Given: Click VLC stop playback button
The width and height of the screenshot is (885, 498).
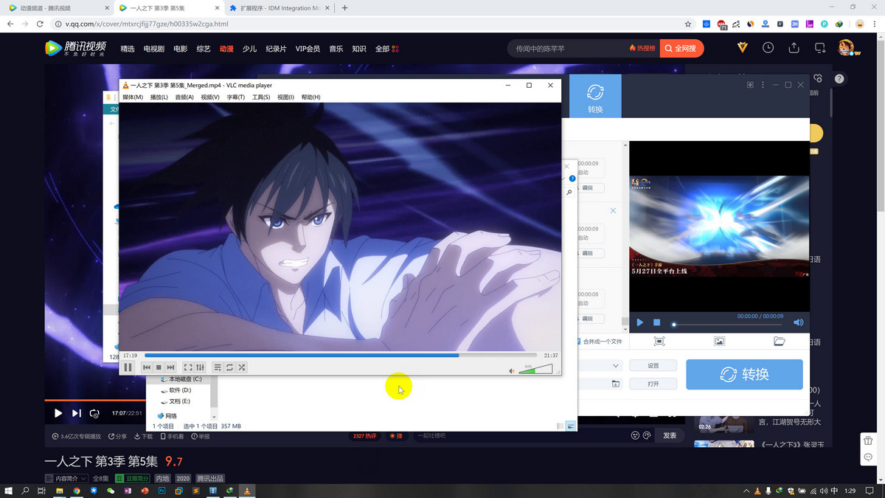Looking at the screenshot, I should [159, 367].
